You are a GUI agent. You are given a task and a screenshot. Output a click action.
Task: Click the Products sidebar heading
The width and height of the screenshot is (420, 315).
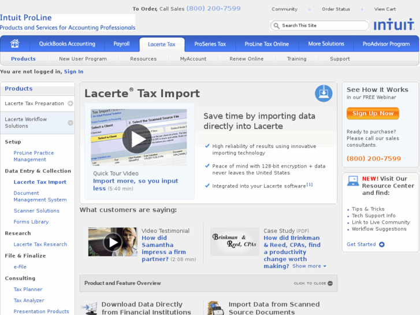[18, 88]
